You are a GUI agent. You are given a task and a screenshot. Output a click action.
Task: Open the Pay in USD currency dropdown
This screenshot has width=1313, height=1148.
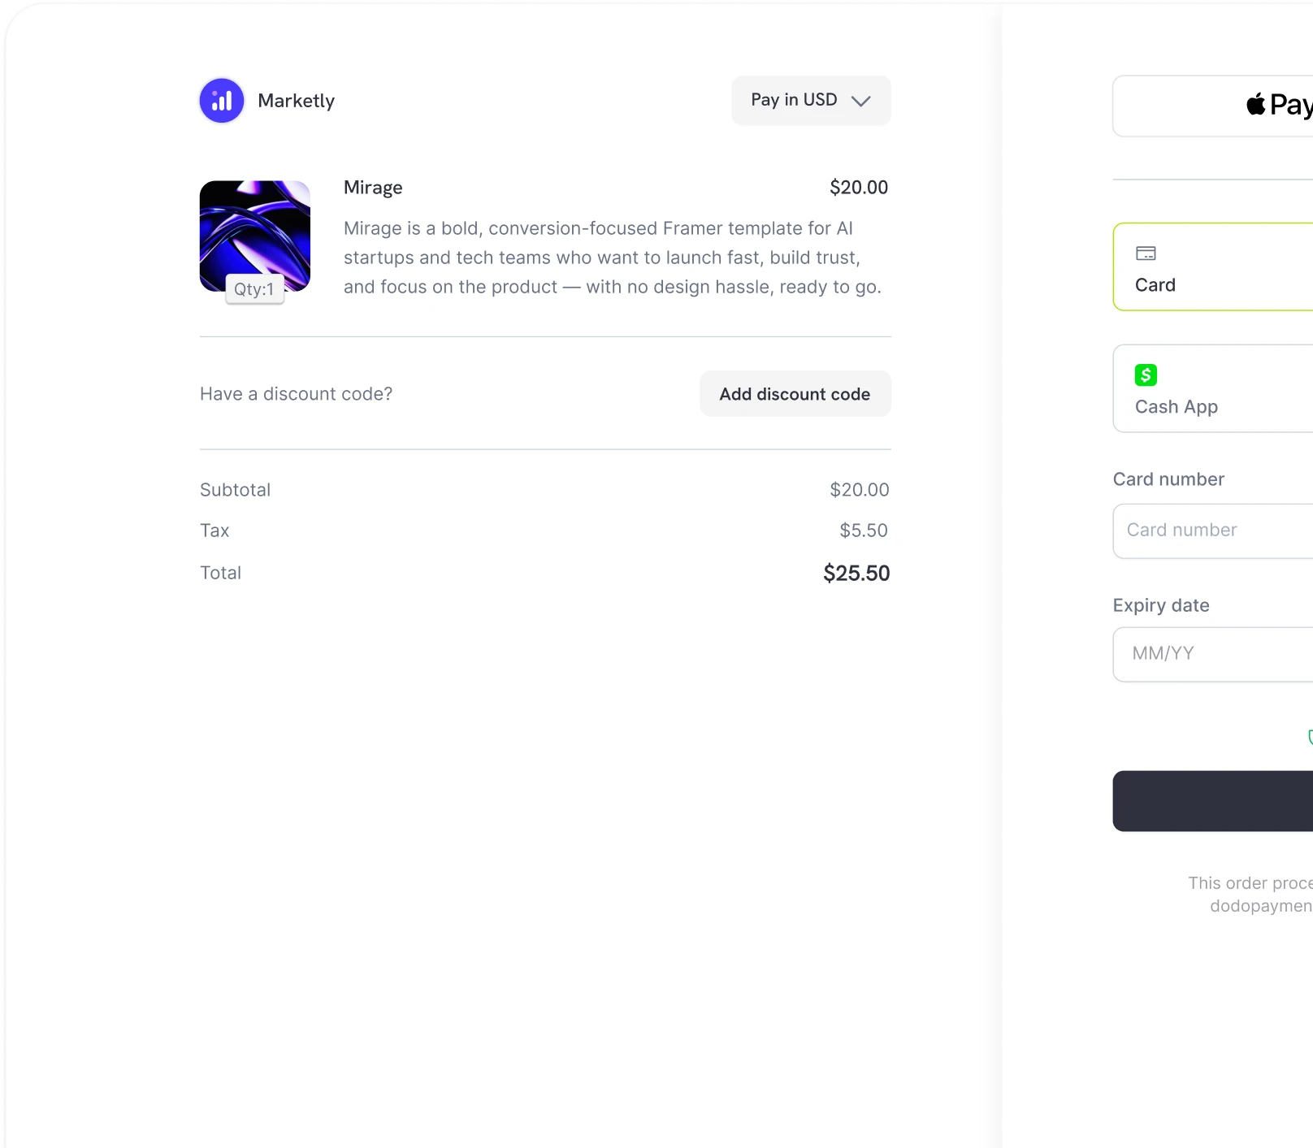[810, 100]
